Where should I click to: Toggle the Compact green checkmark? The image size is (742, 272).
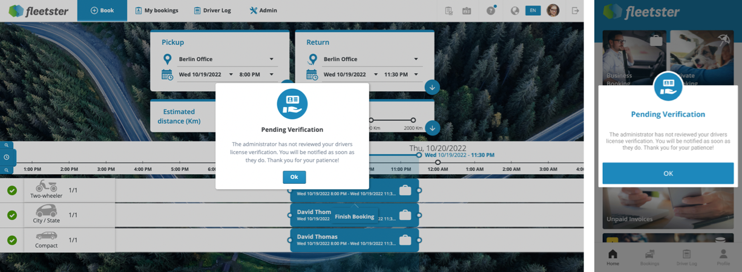pyautogui.click(x=11, y=240)
